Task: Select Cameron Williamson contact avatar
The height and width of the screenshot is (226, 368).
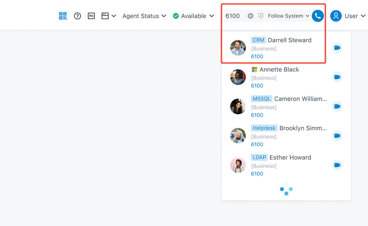Action: click(238, 106)
